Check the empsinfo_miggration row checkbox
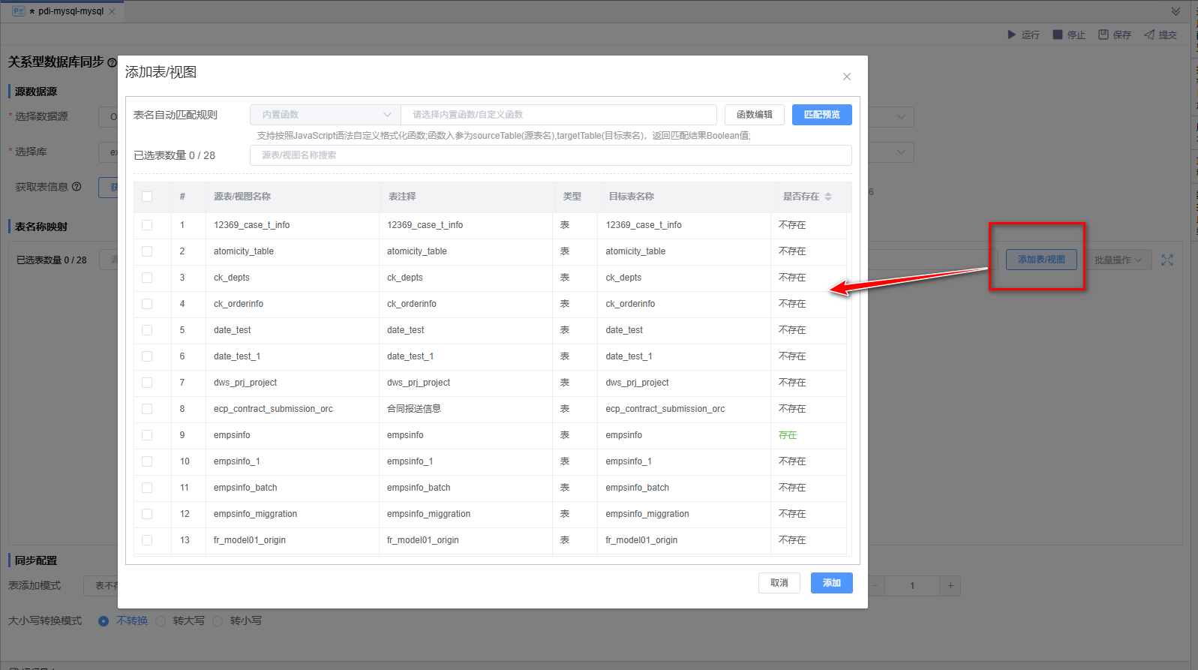 pos(147,514)
